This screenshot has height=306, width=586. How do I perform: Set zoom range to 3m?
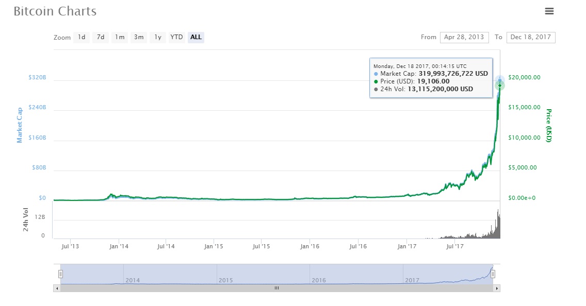tap(139, 37)
